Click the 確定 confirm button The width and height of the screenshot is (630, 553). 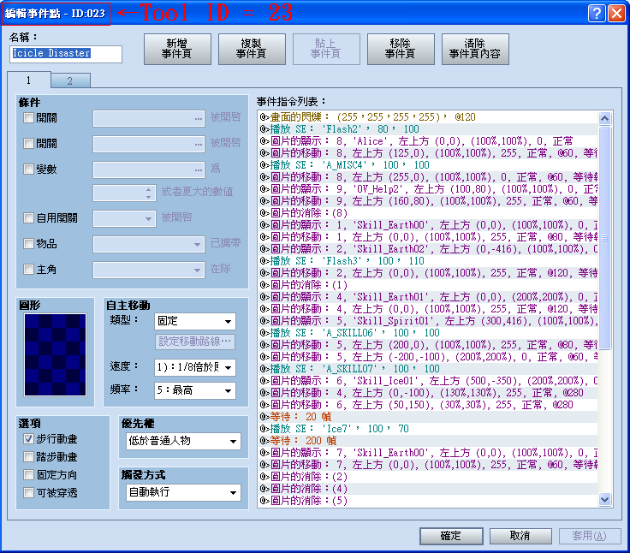coord(451,536)
